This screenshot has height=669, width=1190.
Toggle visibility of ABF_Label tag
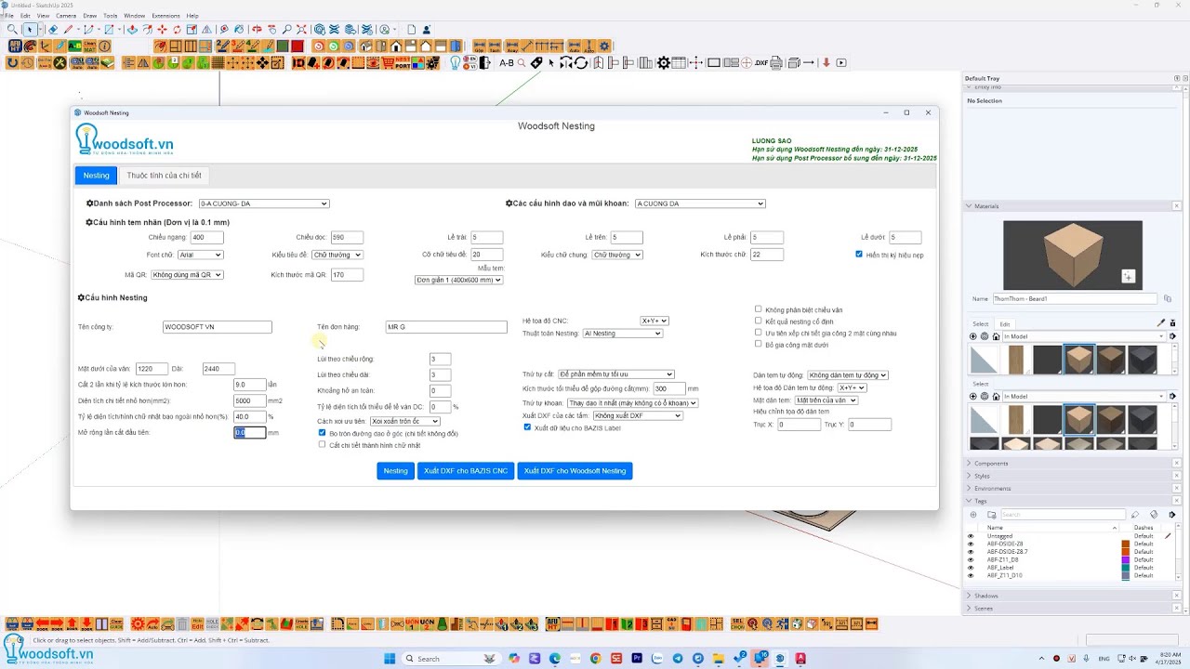(x=971, y=568)
